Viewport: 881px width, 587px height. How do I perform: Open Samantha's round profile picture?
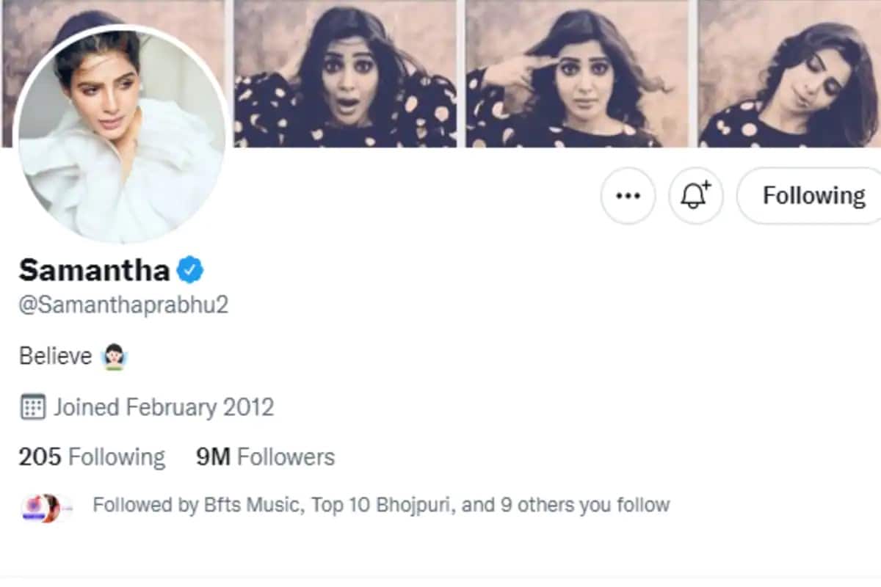(x=121, y=136)
